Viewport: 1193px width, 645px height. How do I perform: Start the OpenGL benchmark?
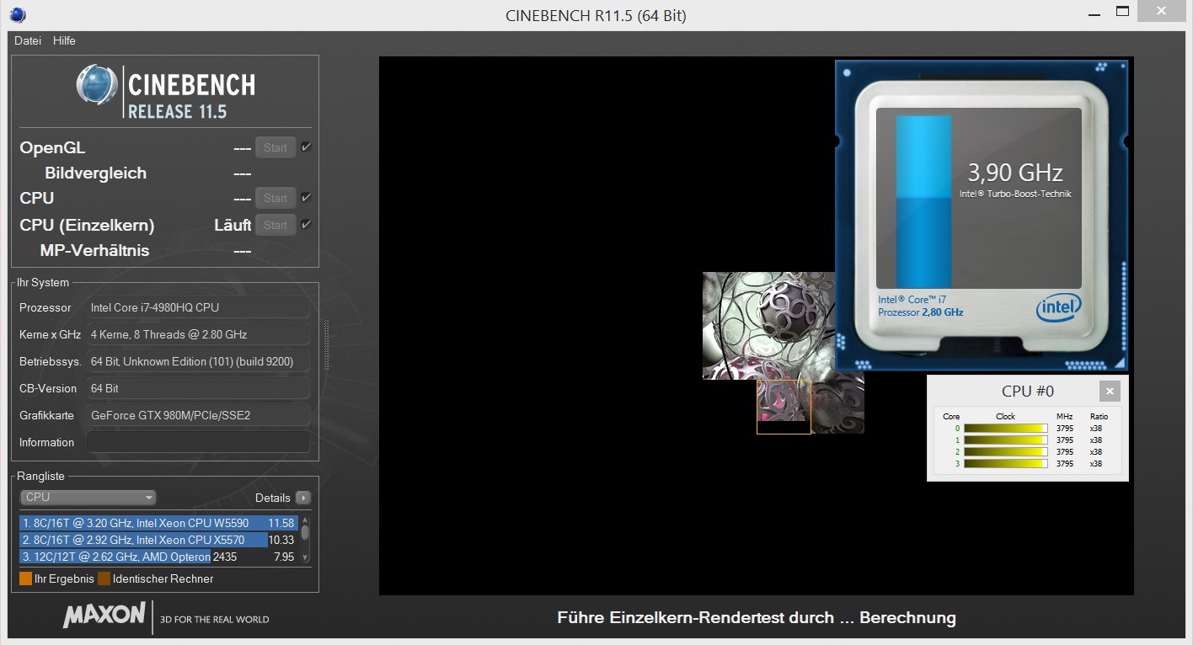click(276, 148)
